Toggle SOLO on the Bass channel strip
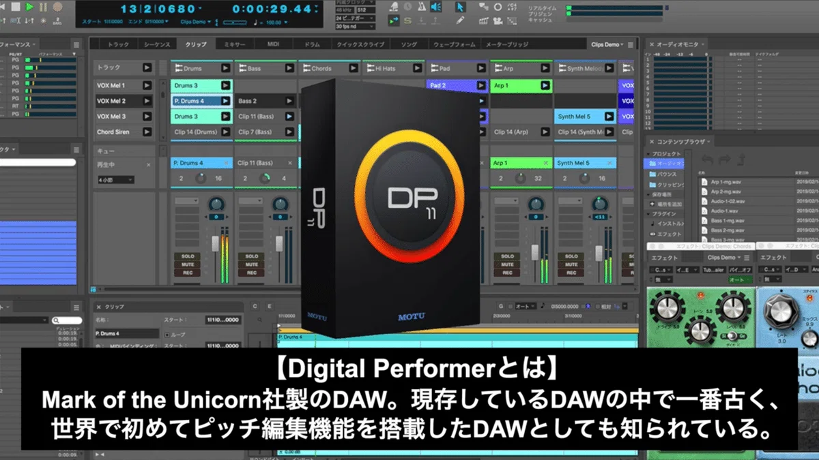Screen dimensions: 819x460 252,256
